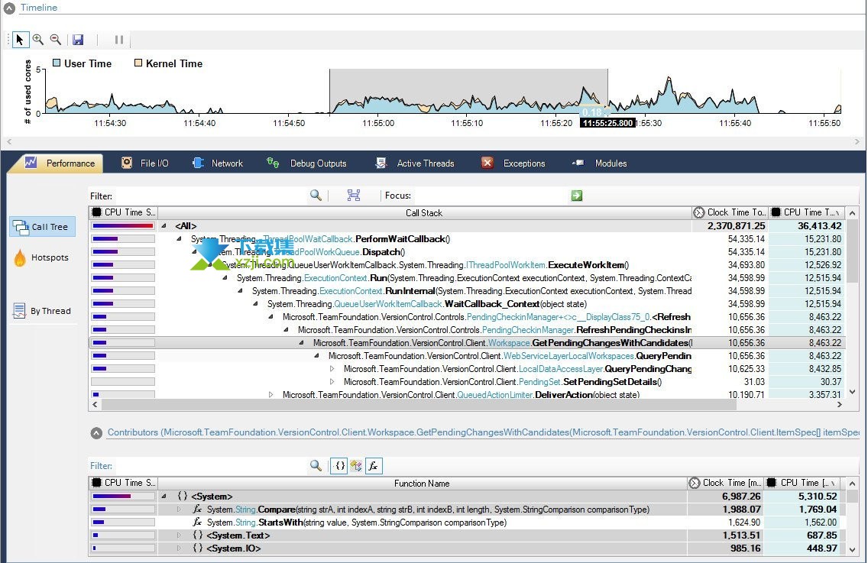Click the Kernel Time legend color box
The image size is (868, 563).
click(x=138, y=63)
